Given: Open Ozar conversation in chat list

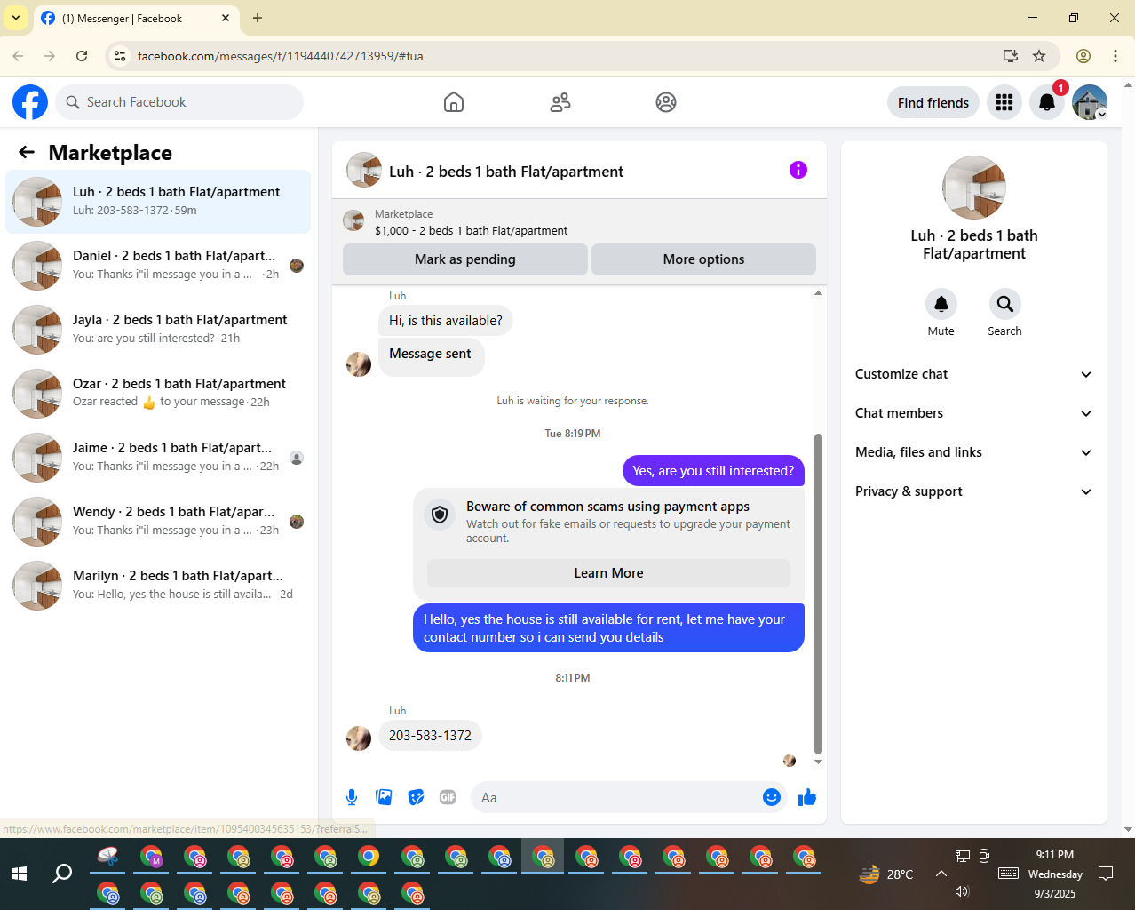Looking at the screenshot, I should [x=158, y=394].
